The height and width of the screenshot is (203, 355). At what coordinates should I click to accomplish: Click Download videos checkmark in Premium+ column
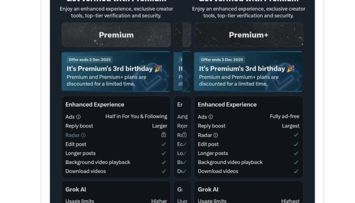[296, 171]
